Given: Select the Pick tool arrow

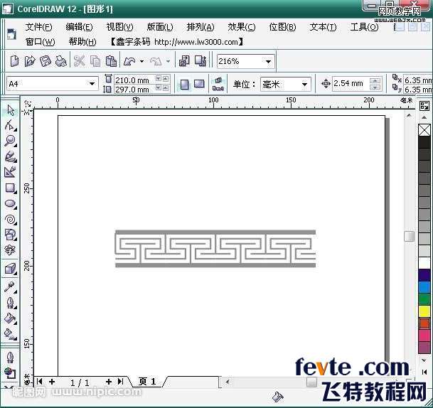Looking at the screenshot, I should coord(11,110).
